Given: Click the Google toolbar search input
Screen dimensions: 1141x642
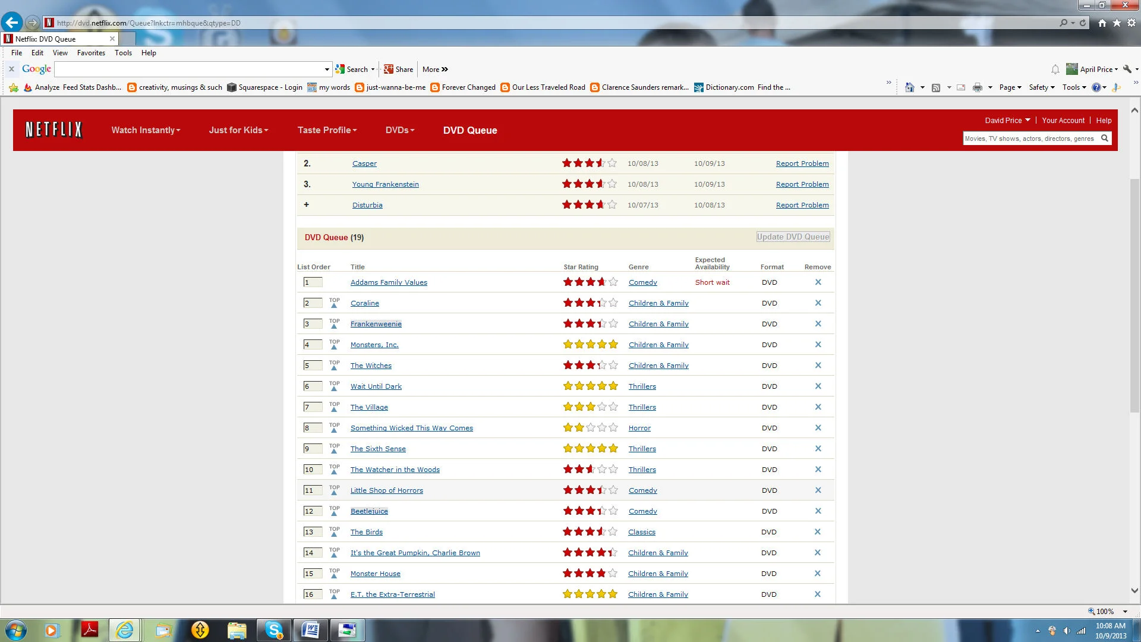Looking at the screenshot, I should (x=188, y=70).
